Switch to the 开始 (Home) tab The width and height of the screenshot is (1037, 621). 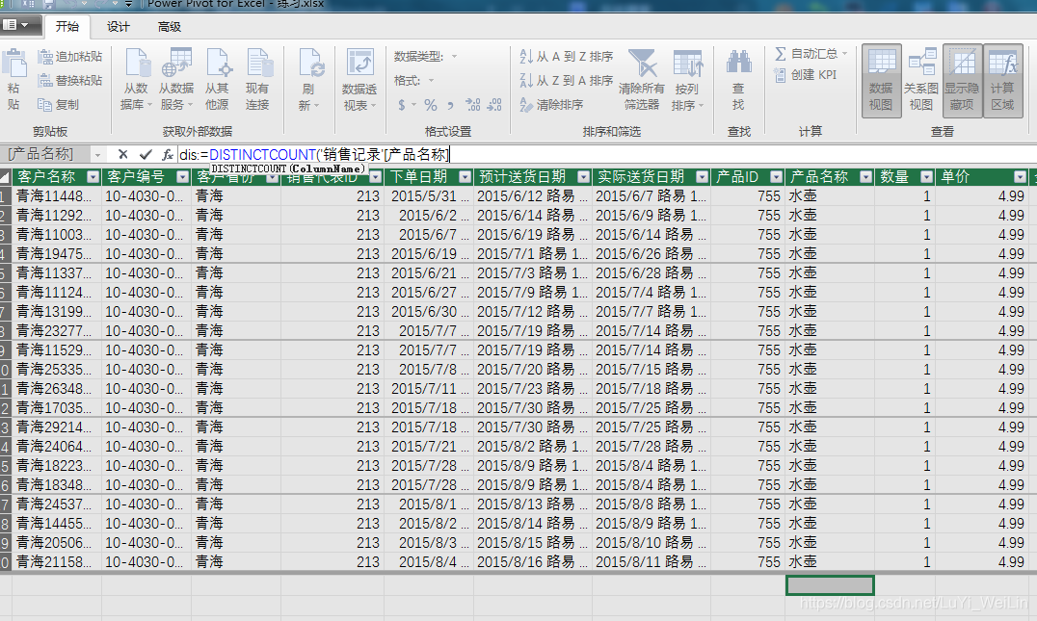point(66,26)
